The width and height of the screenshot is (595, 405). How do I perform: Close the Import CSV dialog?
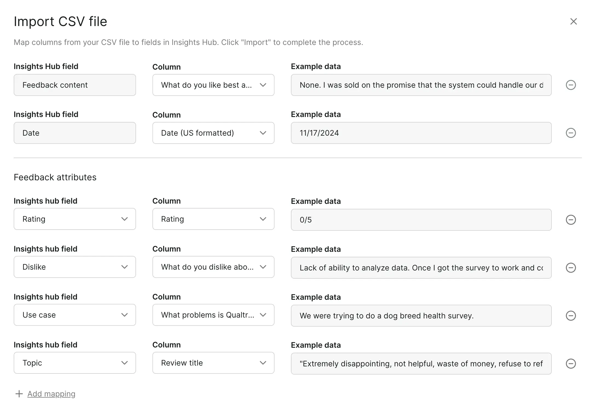point(573,21)
